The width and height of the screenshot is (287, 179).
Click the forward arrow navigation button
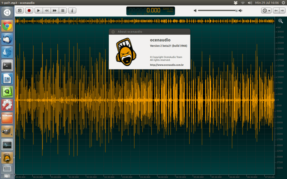(282, 11)
